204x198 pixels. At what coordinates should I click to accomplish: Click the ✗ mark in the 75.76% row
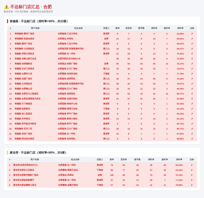[x=192, y=175]
